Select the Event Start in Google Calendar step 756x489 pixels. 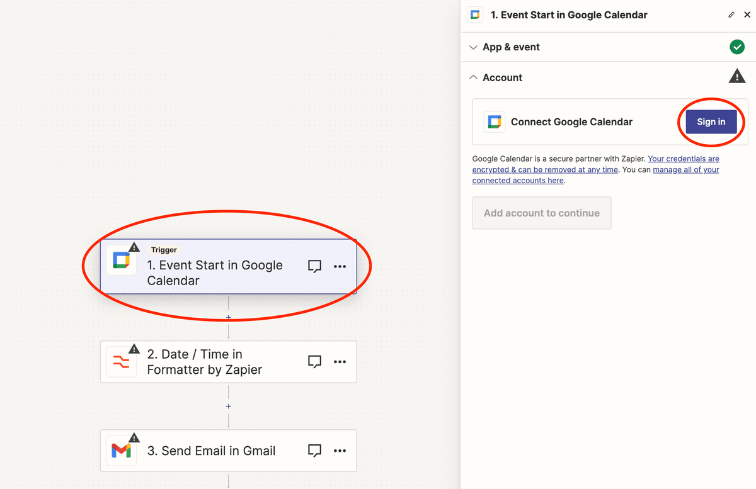point(229,266)
